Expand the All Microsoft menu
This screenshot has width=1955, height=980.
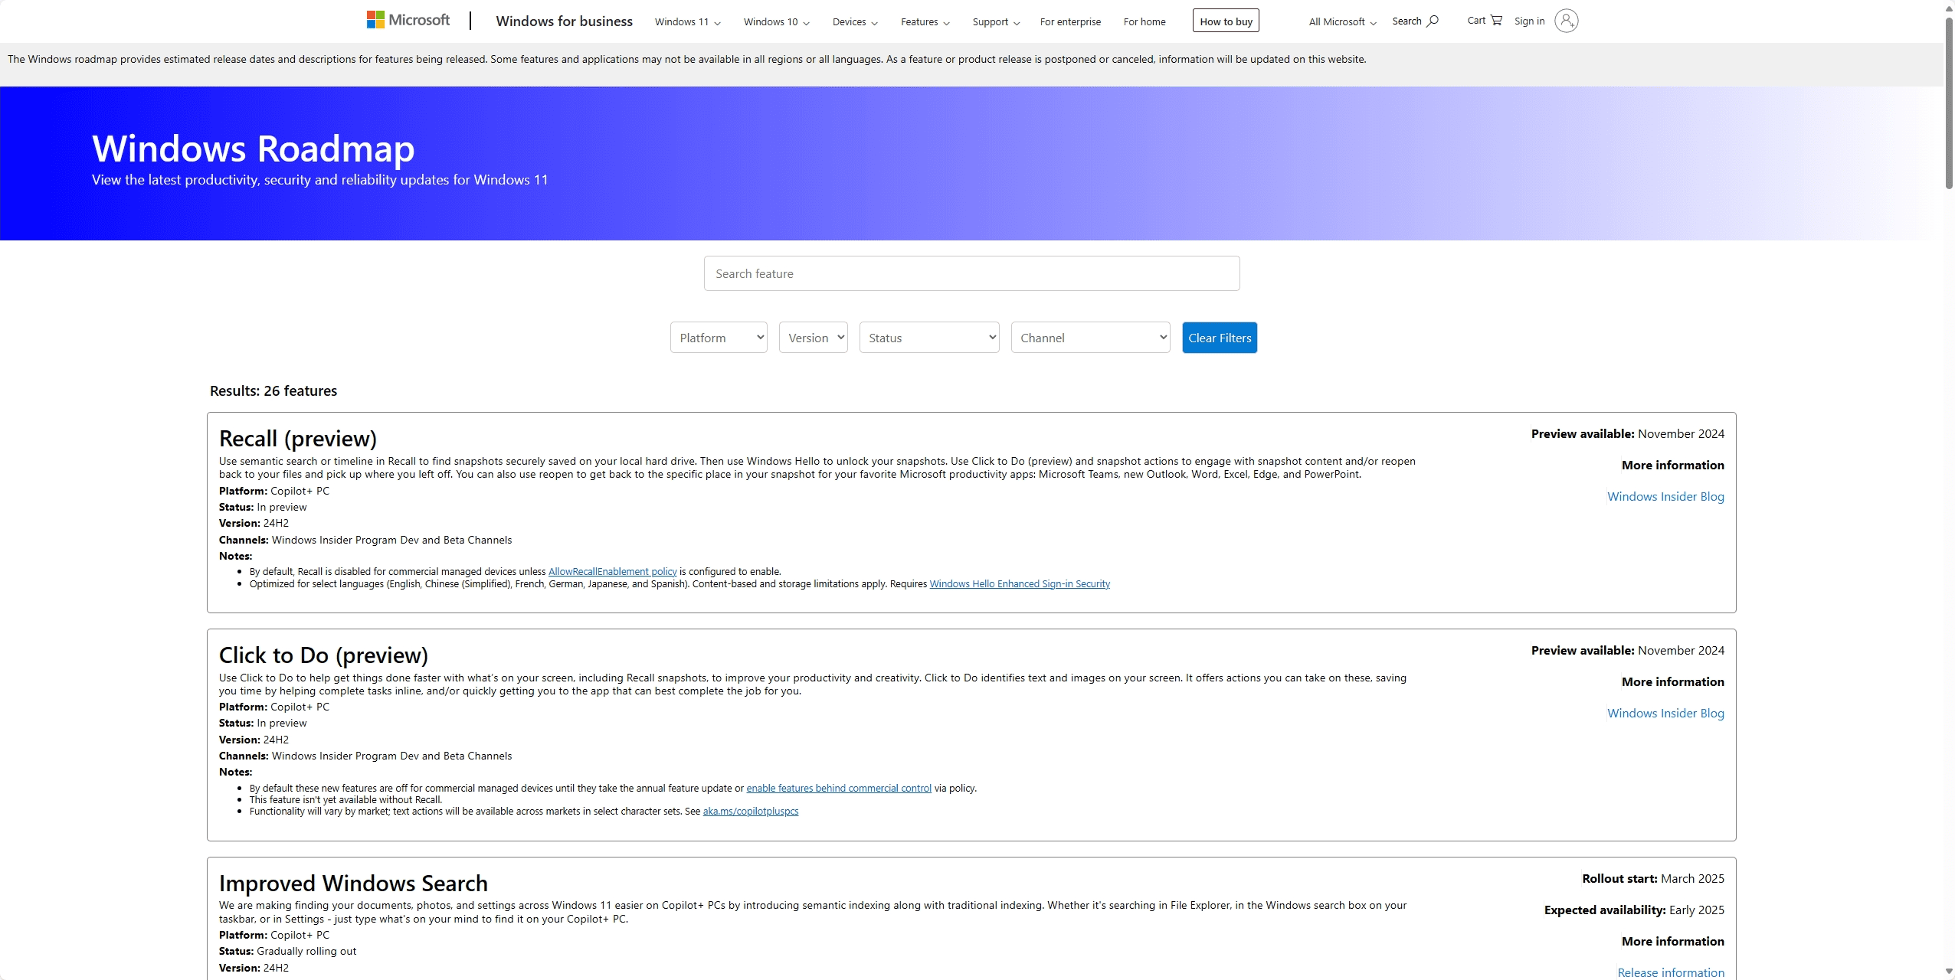tap(1339, 21)
